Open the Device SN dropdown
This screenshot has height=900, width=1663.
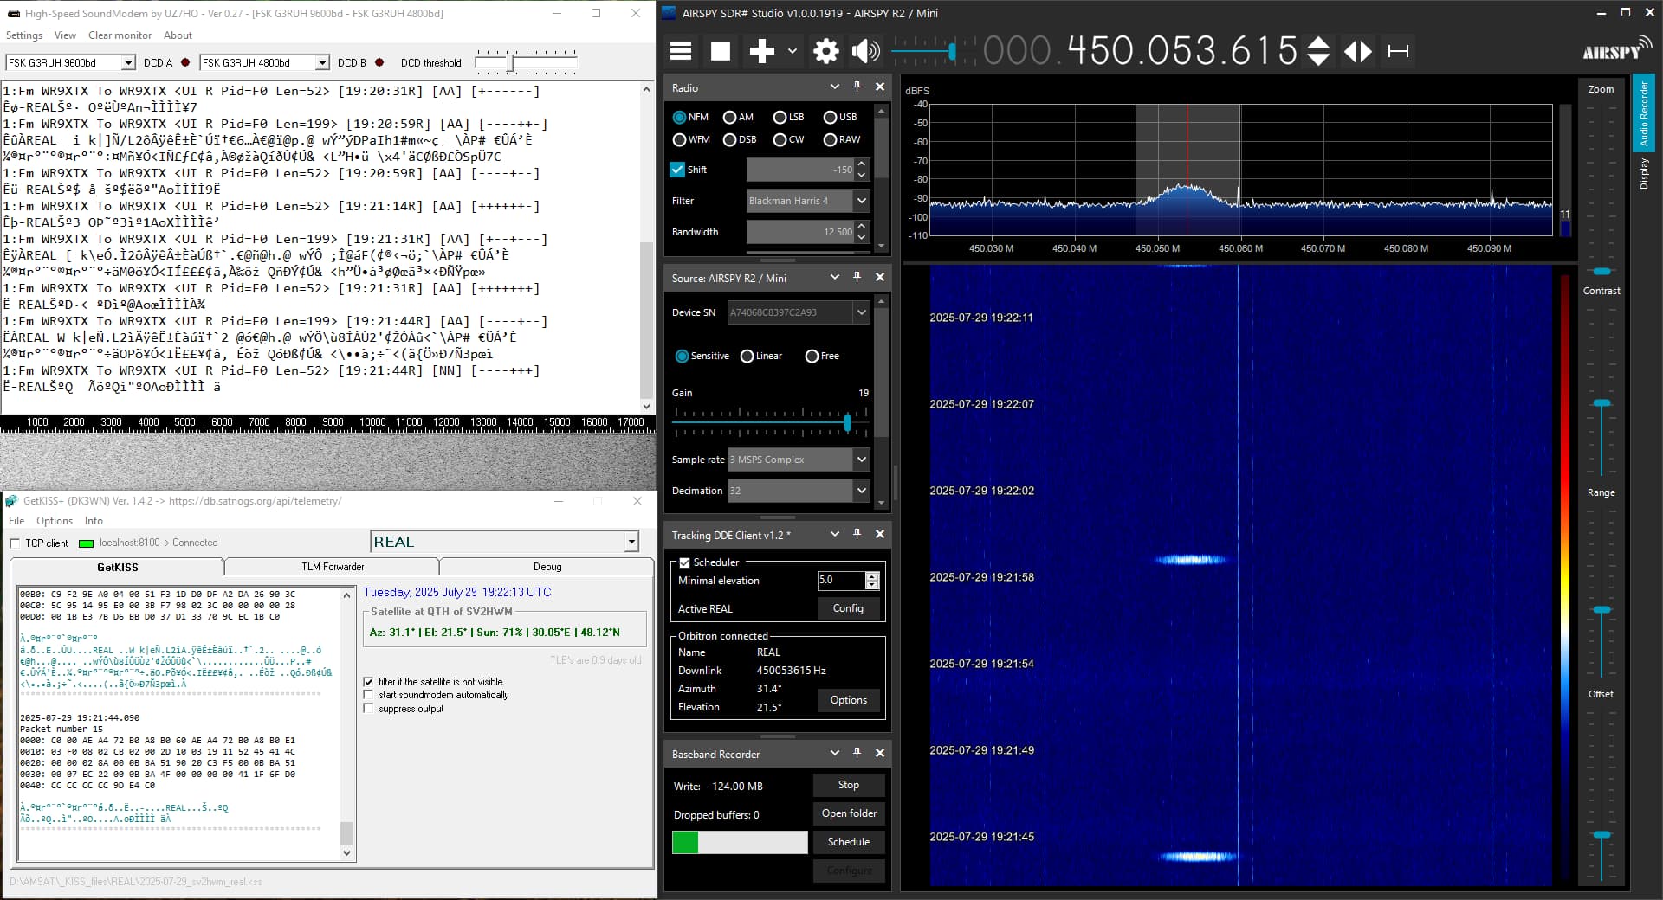[x=861, y=312]
